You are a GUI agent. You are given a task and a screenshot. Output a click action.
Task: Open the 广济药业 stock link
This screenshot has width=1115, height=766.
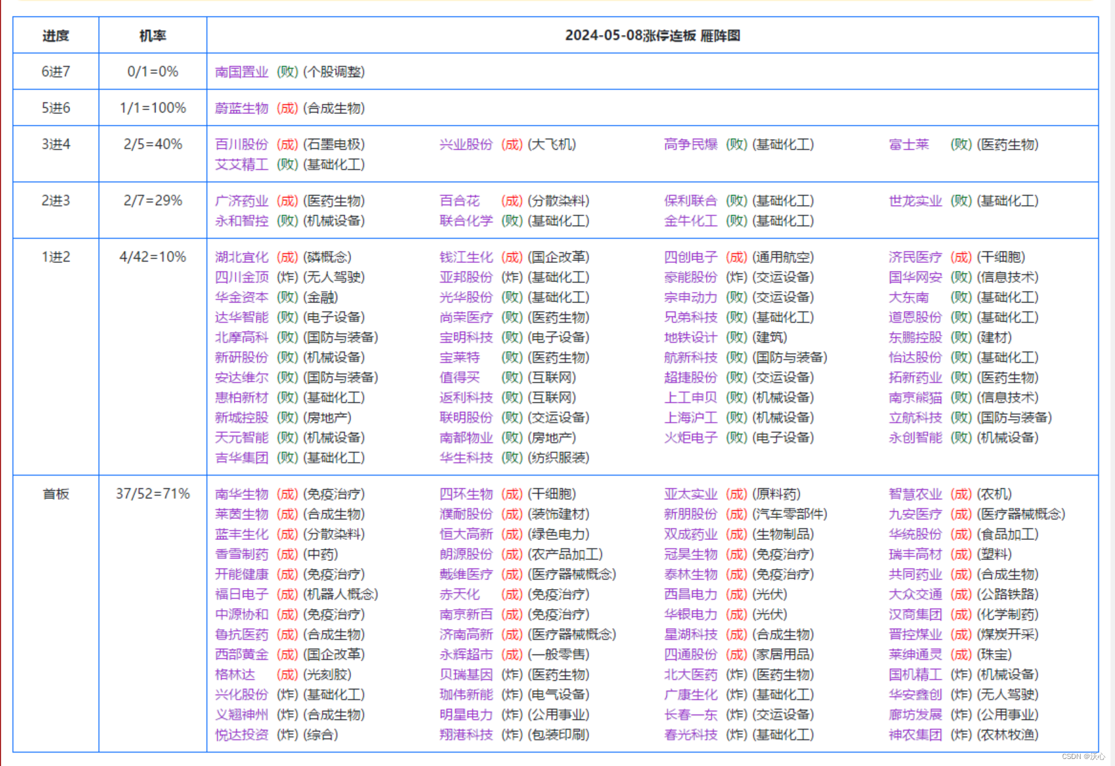click(x=241, y=201)
